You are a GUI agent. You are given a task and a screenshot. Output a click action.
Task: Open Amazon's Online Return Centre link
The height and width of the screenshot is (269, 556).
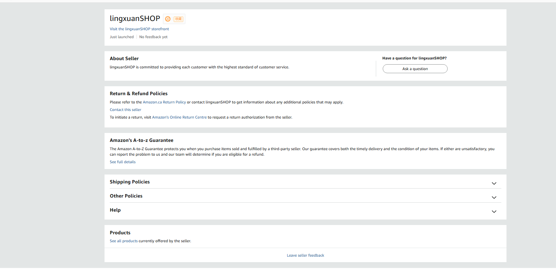[x=179, y=117]
